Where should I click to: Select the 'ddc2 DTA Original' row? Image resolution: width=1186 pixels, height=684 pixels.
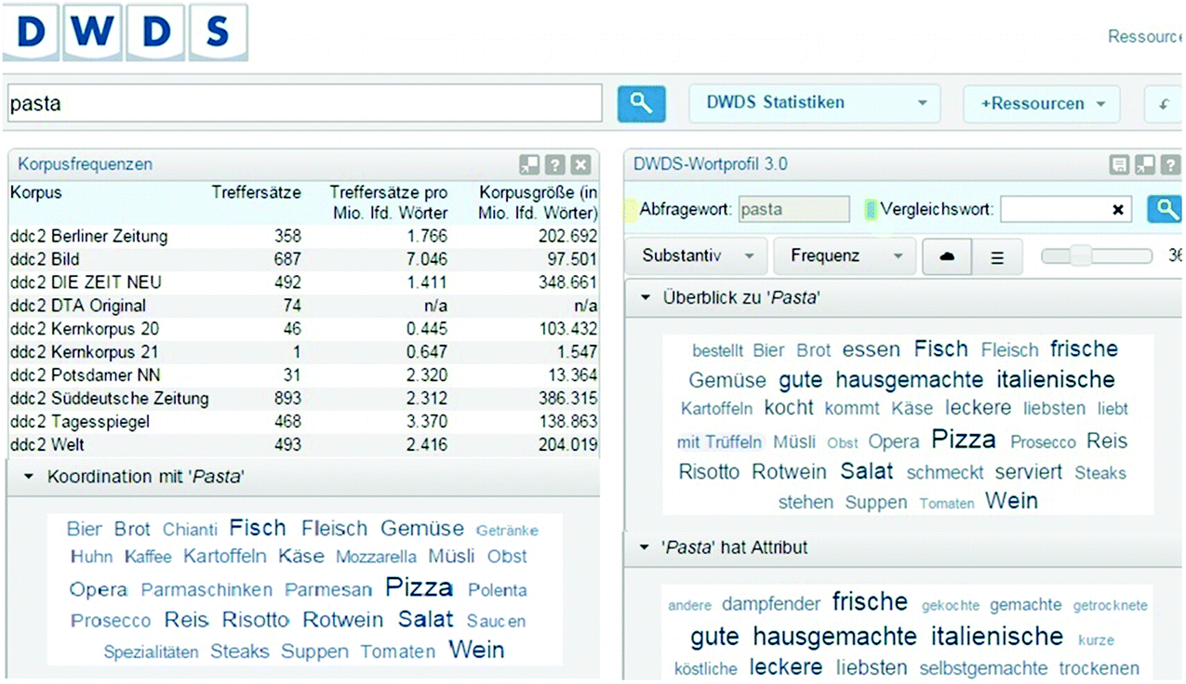tap(303, 306)
